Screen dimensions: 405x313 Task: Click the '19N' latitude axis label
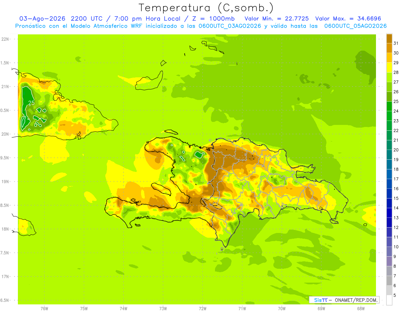[5, 182]
